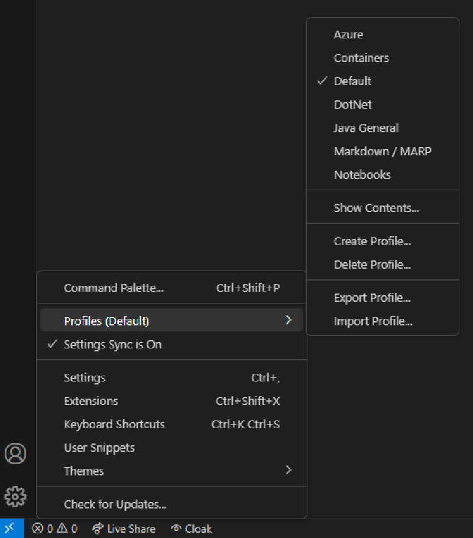Open the remote window indicator

click(x=11, y=529)
